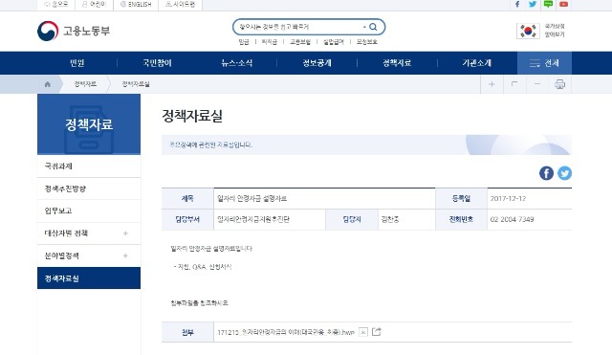Click the magnifier search icon

(x=373, y=27)
